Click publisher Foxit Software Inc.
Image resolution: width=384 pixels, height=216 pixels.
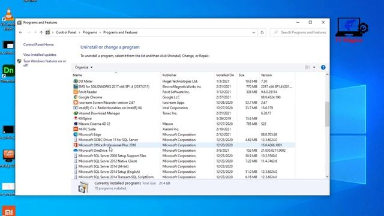click(176, 92)
